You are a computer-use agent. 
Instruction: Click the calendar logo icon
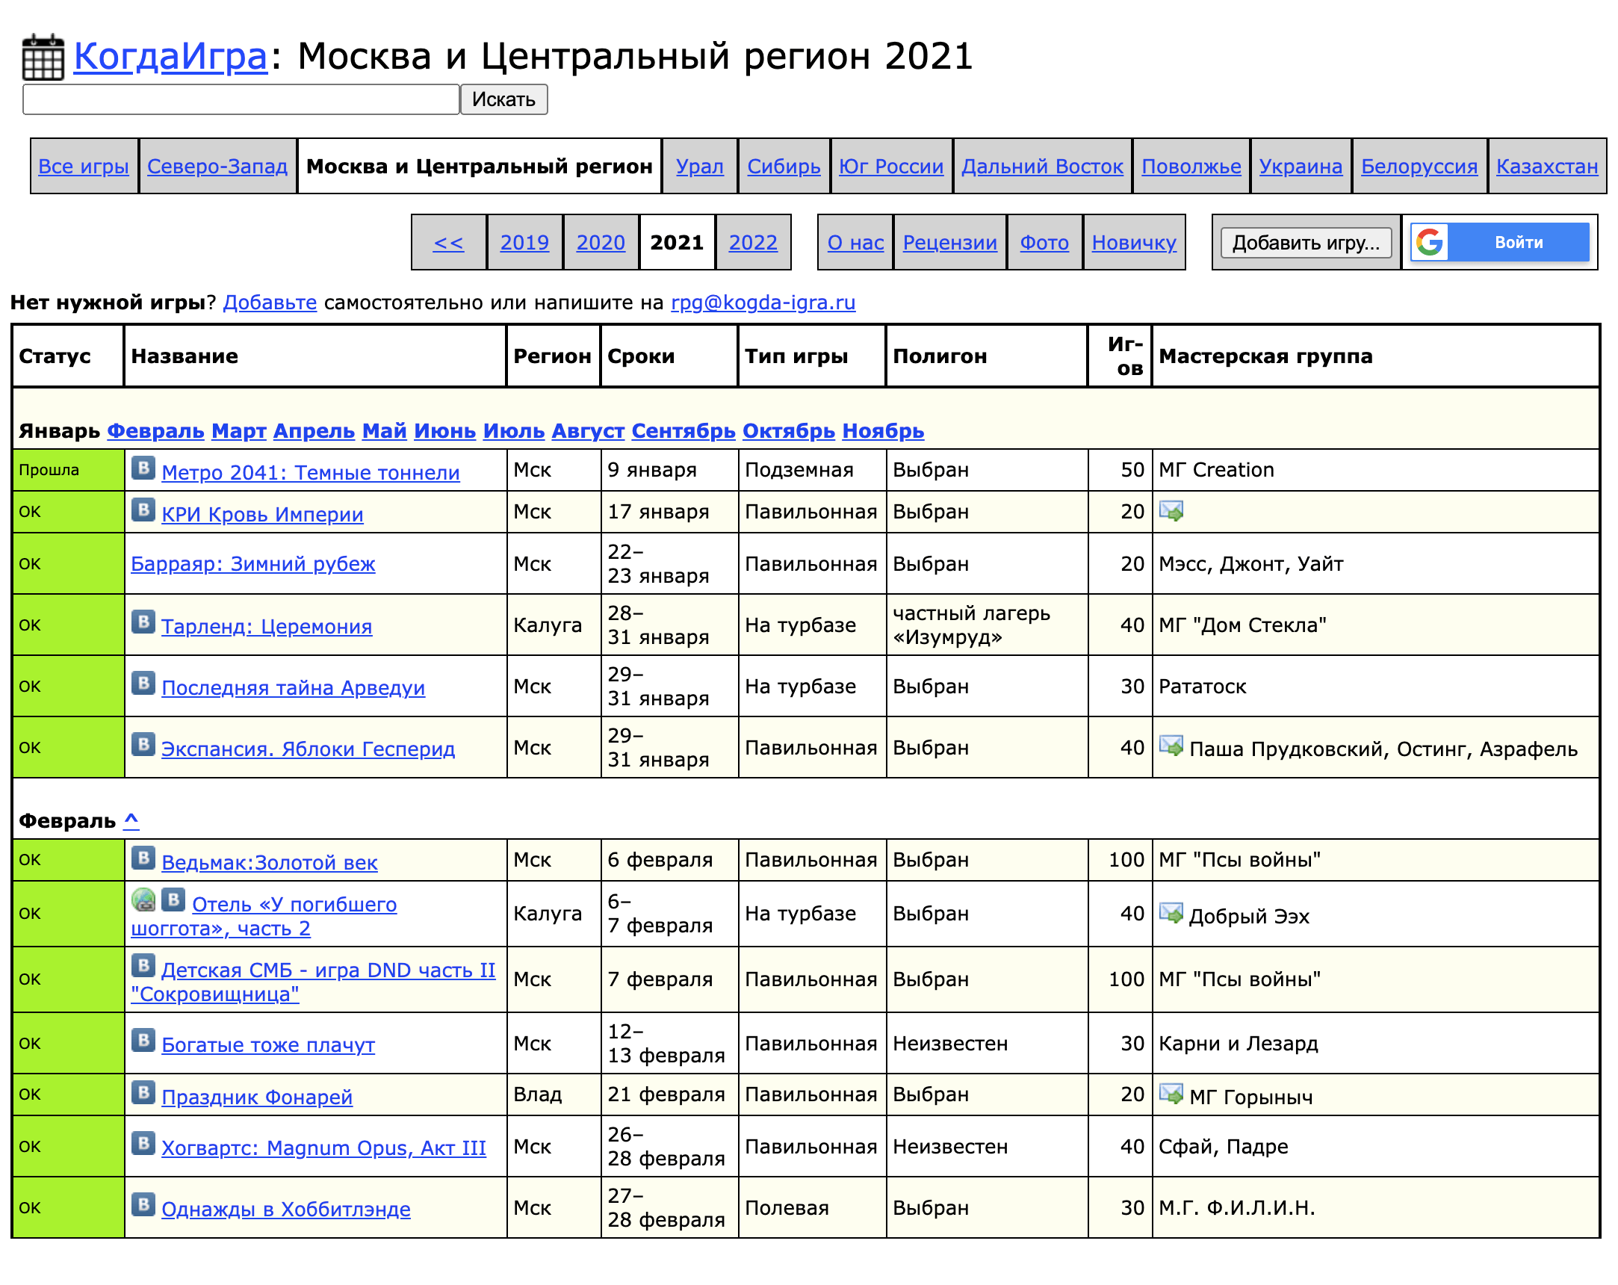(x=43, y=56)
